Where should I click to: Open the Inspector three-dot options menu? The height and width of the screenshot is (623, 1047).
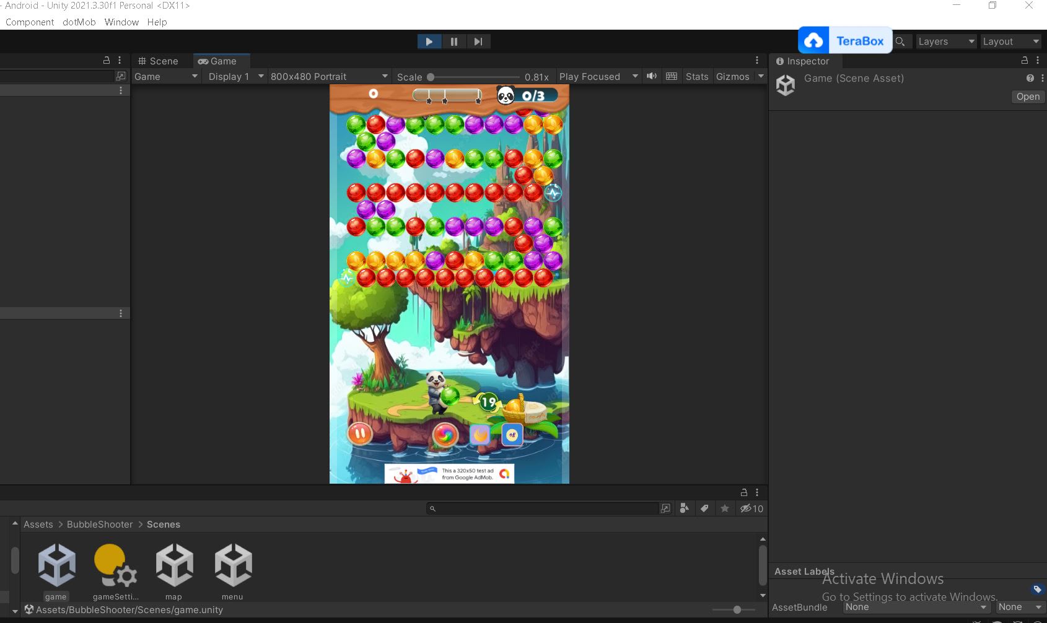1038,60
